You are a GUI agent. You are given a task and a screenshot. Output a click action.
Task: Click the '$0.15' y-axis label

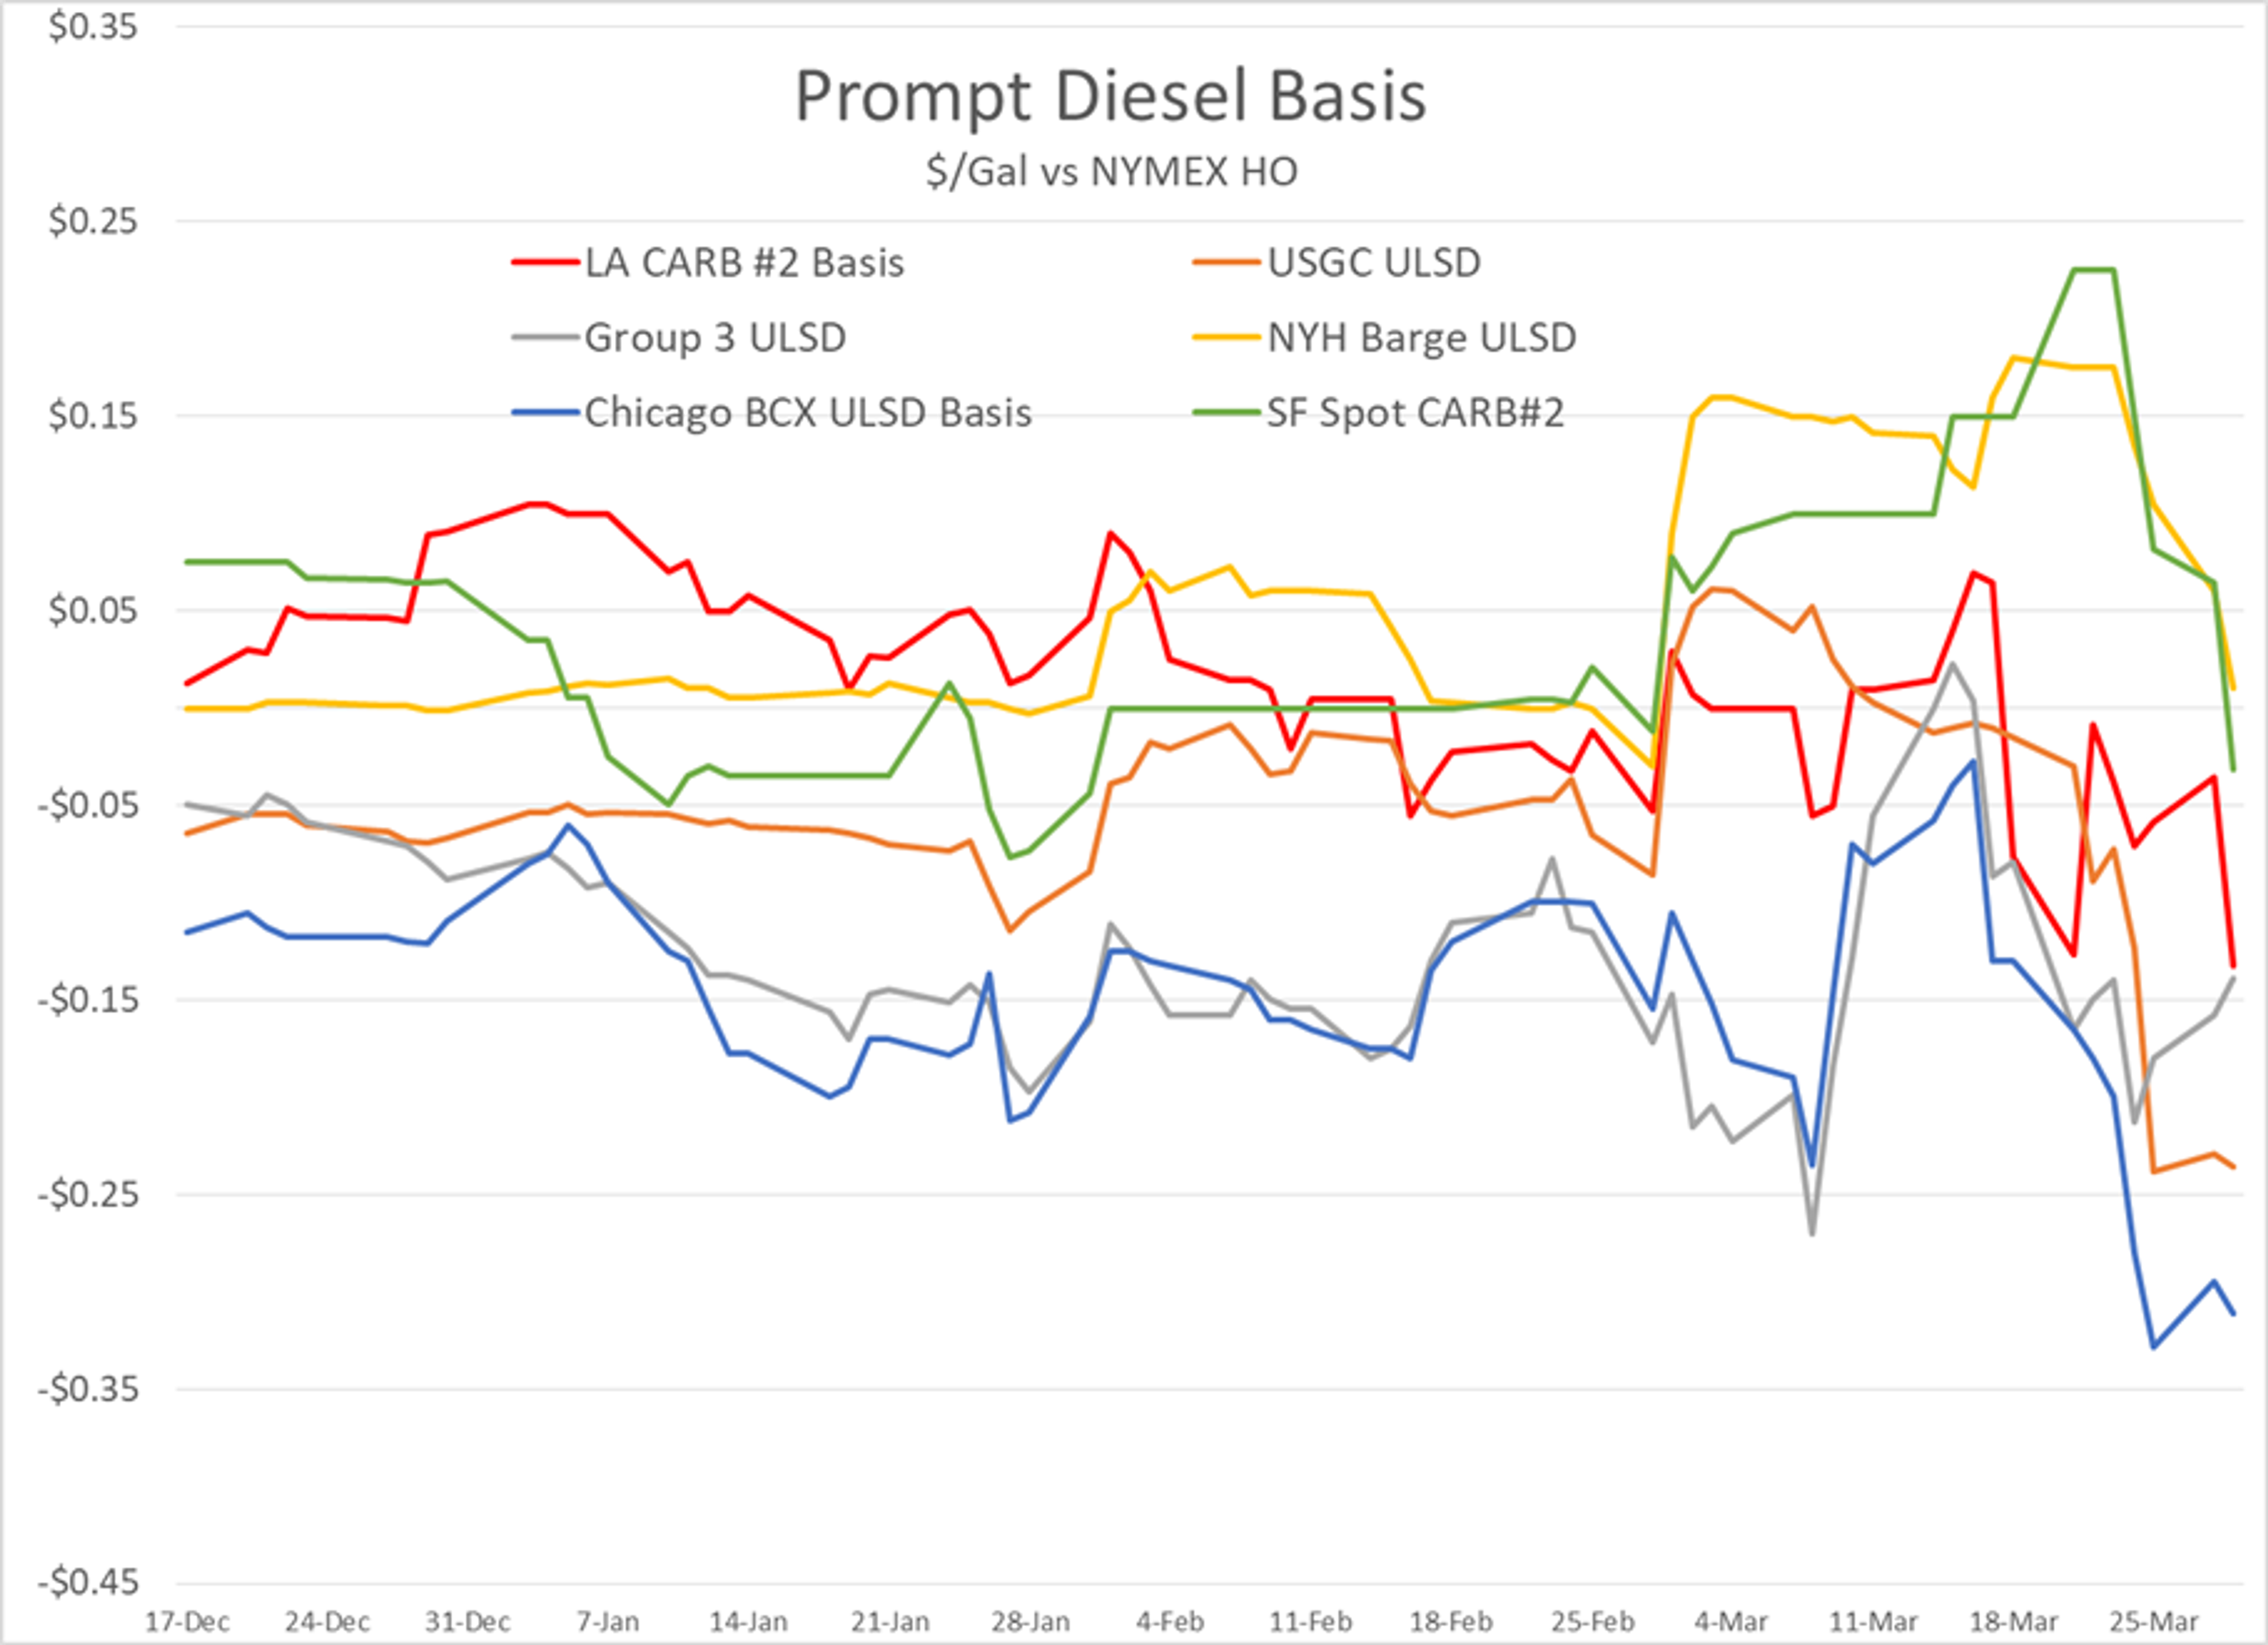[92, 415]
